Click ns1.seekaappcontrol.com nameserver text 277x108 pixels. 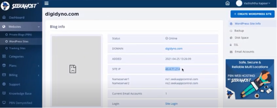[182, 79]
